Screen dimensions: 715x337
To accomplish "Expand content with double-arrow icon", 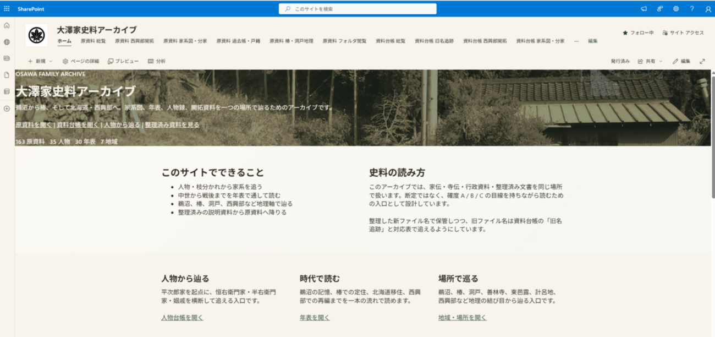I will coord(702,61).
